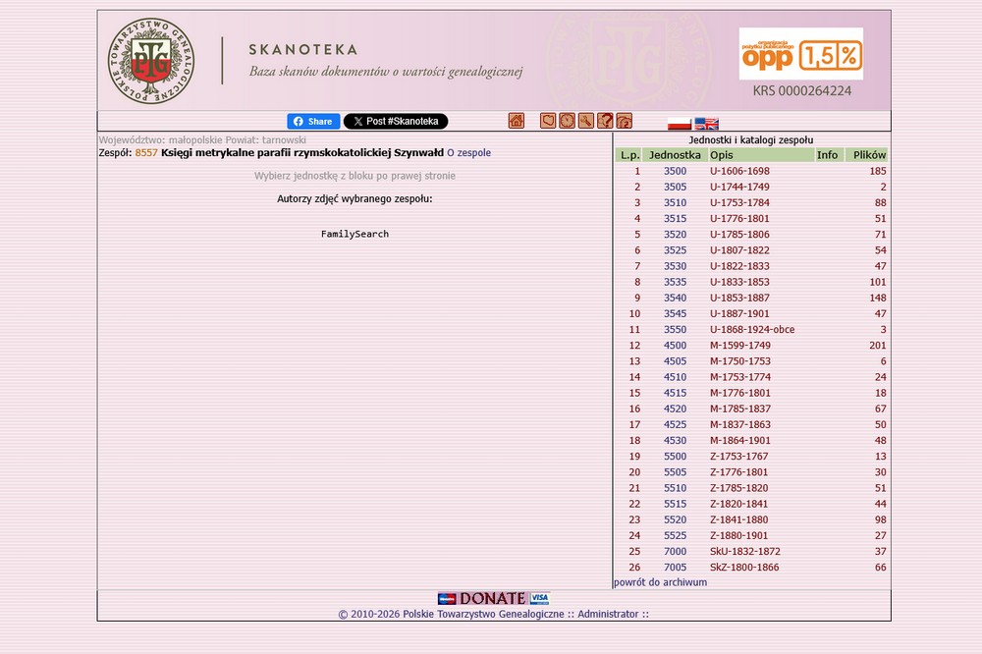Viewport: 982px width, 654px height.
Task: Post #Skanoteka on X
Action: pyautogui.click(x=395, y=122)
